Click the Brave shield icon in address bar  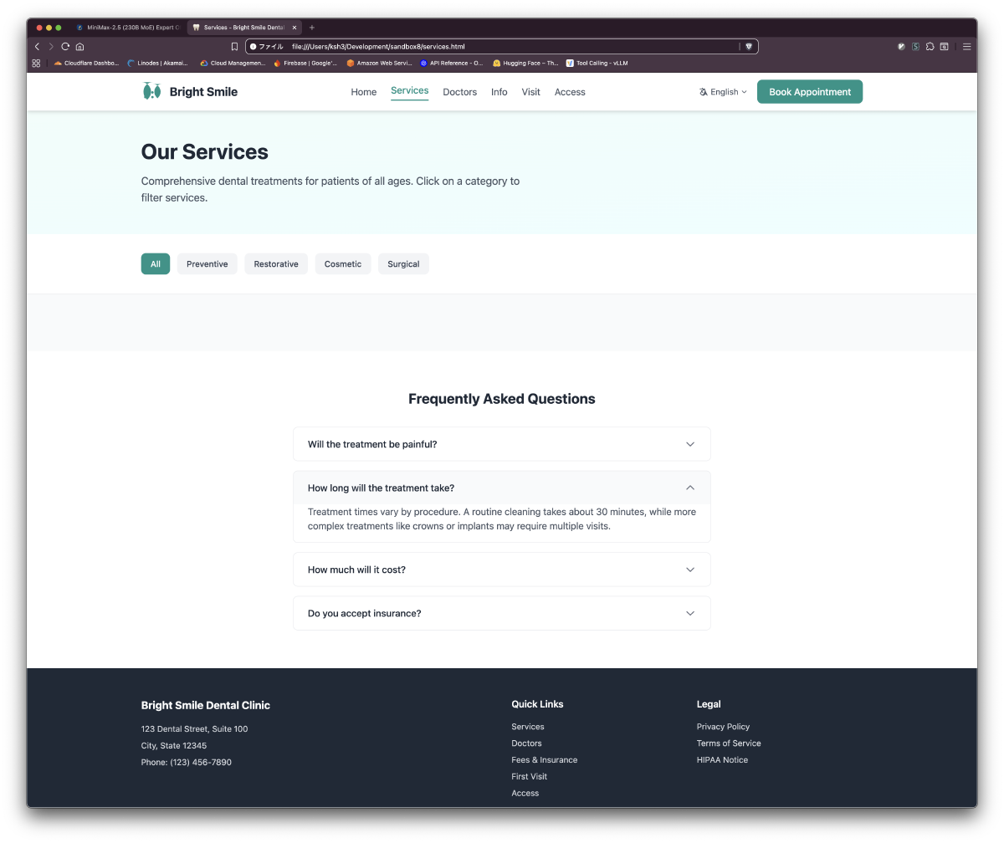[749, 47]
